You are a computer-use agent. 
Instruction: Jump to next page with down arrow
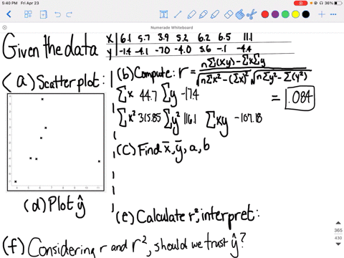(338, 244)
